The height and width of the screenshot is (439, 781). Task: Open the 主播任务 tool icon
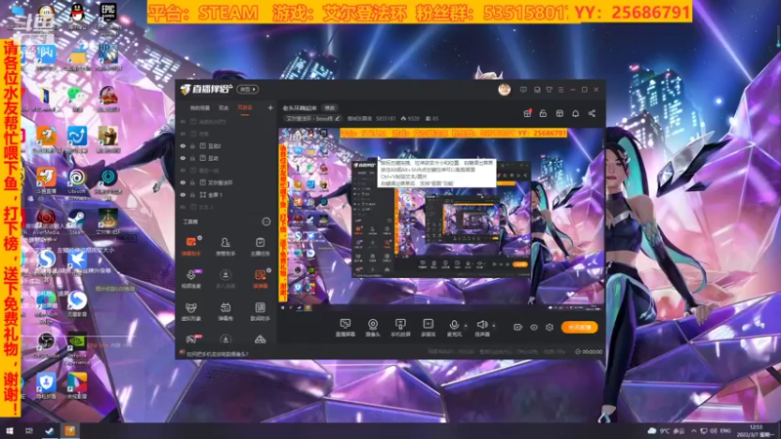260,246
